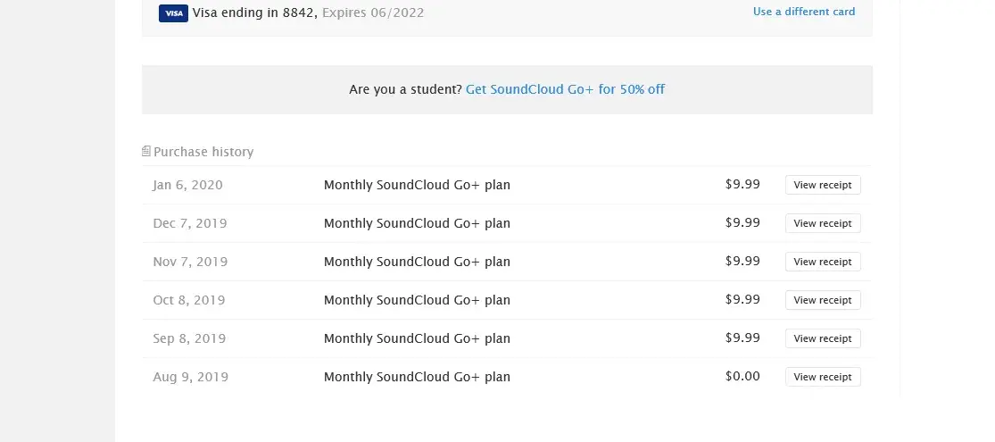View receipt for Aug 9, 2019 purchase
The width and height of the screenshot is (995, 442).
823,377
